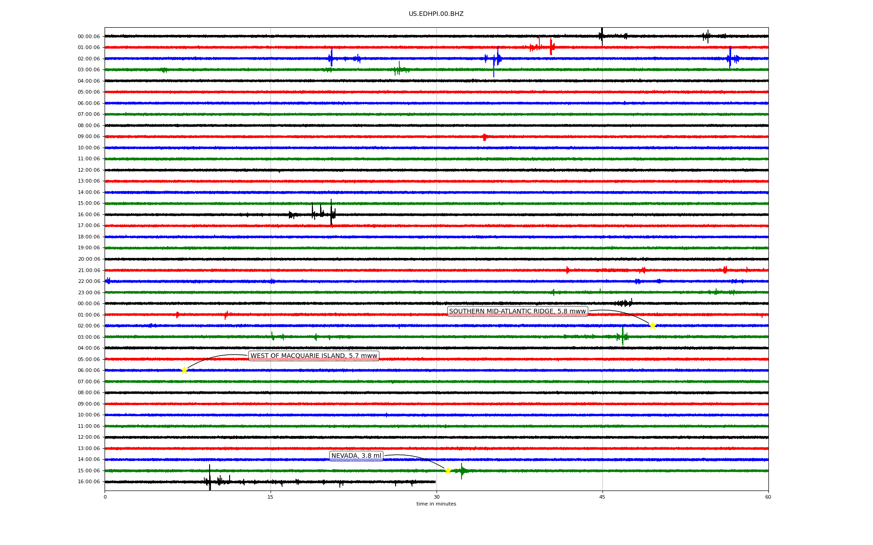Click the Southern Mid-Atlantic Ridge star marker
Viewport: 873px width, 545px height.
[652, 326]
